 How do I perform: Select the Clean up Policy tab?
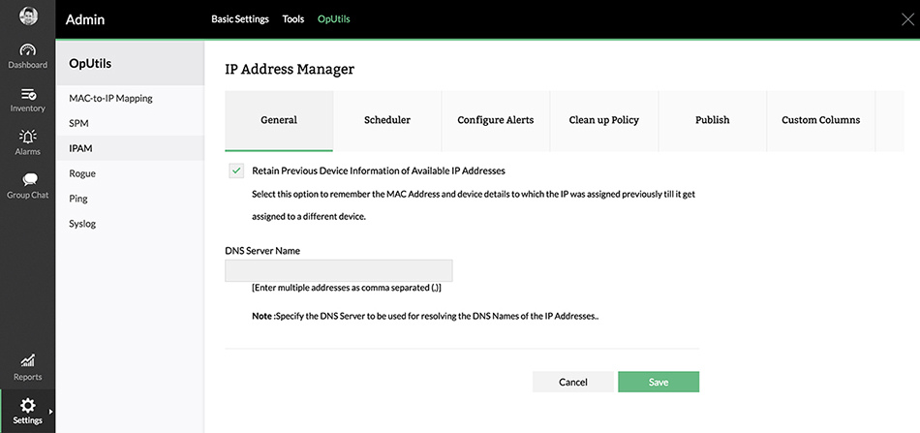604,120
